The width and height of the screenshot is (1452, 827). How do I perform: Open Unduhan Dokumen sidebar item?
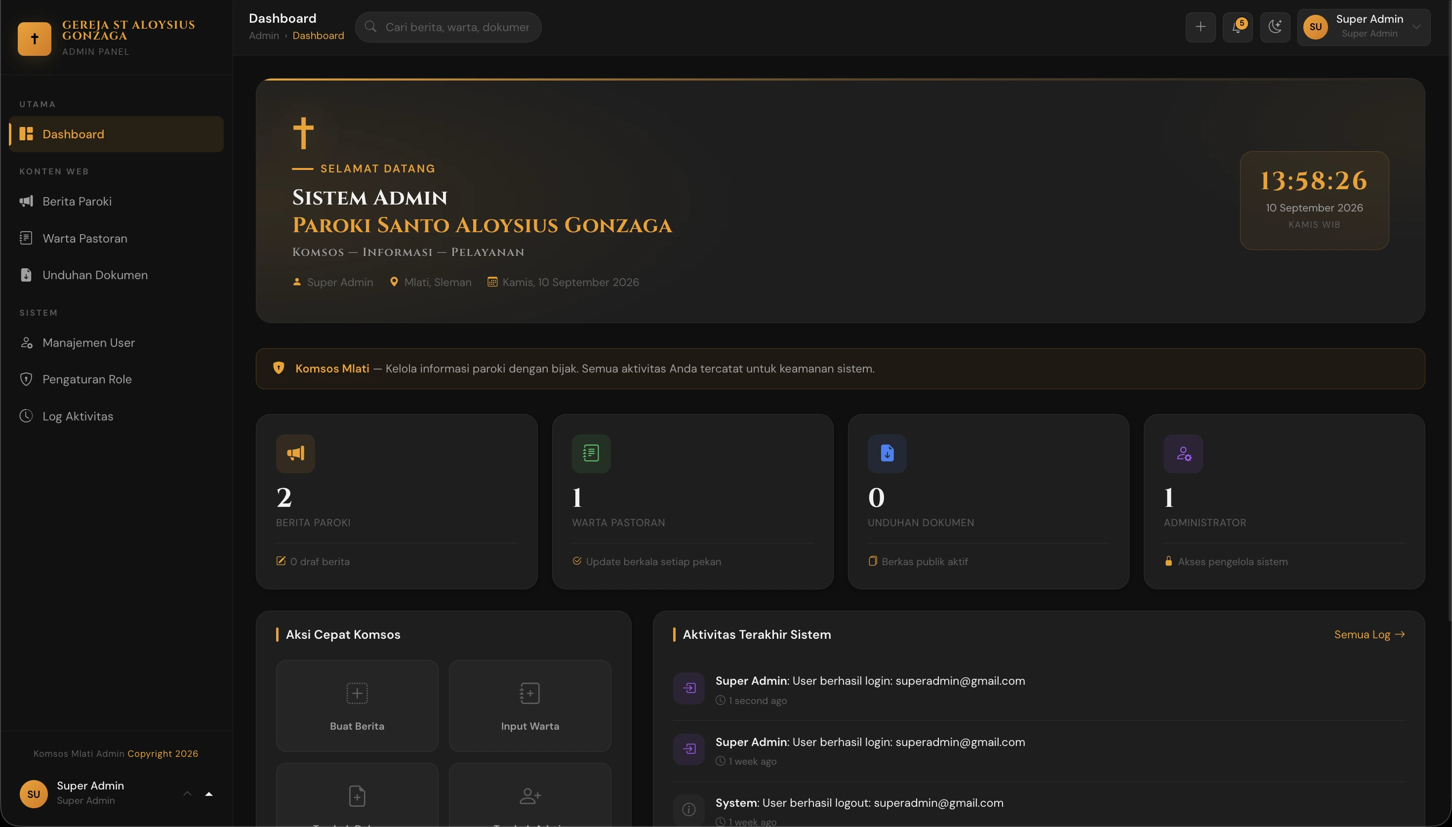tap(117, 275)
